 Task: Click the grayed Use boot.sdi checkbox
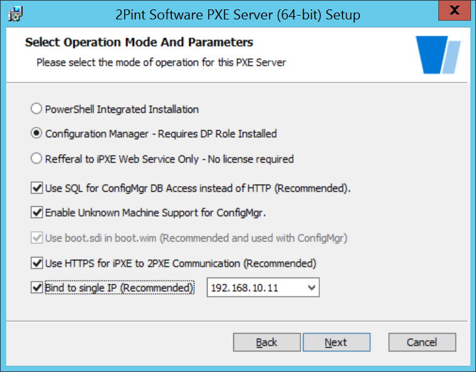point(37,238)
